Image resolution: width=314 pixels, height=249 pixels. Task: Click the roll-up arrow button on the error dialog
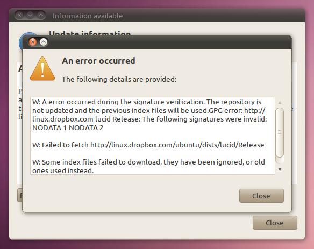click(44, 42)
